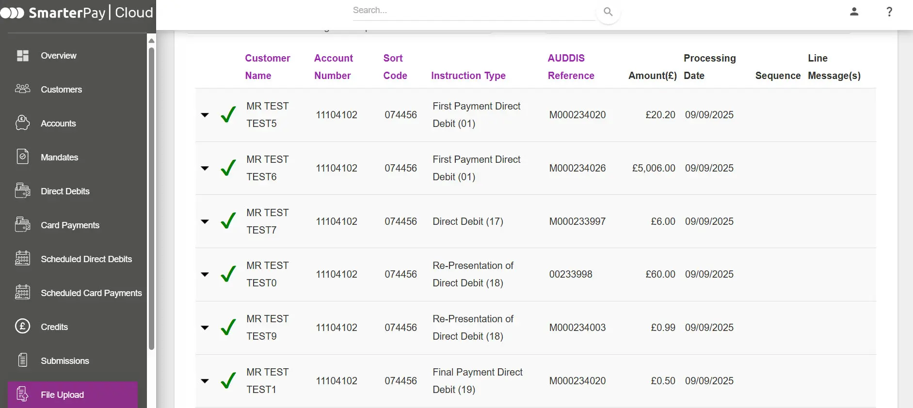Click the search magnifier icon
913x408 pixels.
point(608,12)
